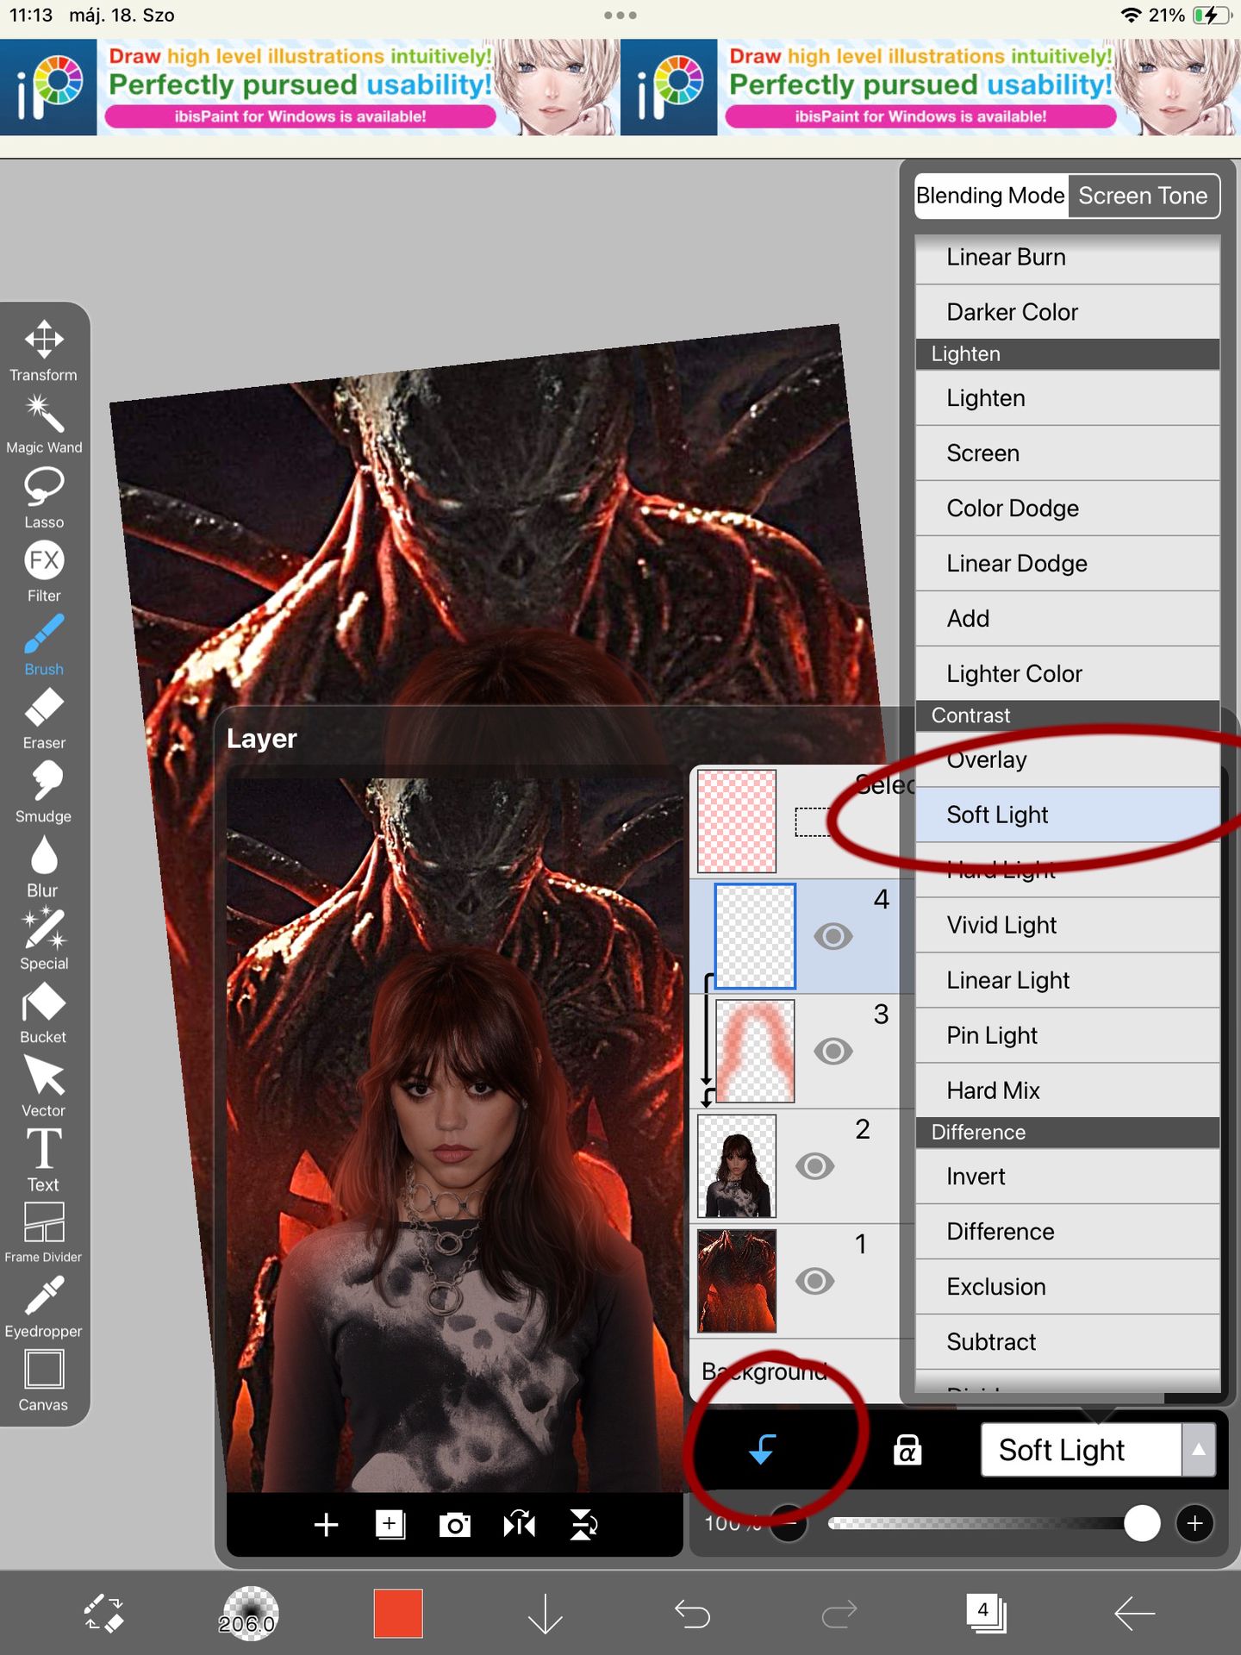Toggle clipping for the selected layer
Viewport: 1241px width, 1655px height.
(x=763, y=1450)
